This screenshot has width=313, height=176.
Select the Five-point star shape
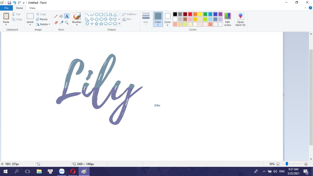[x=96, y=24]
